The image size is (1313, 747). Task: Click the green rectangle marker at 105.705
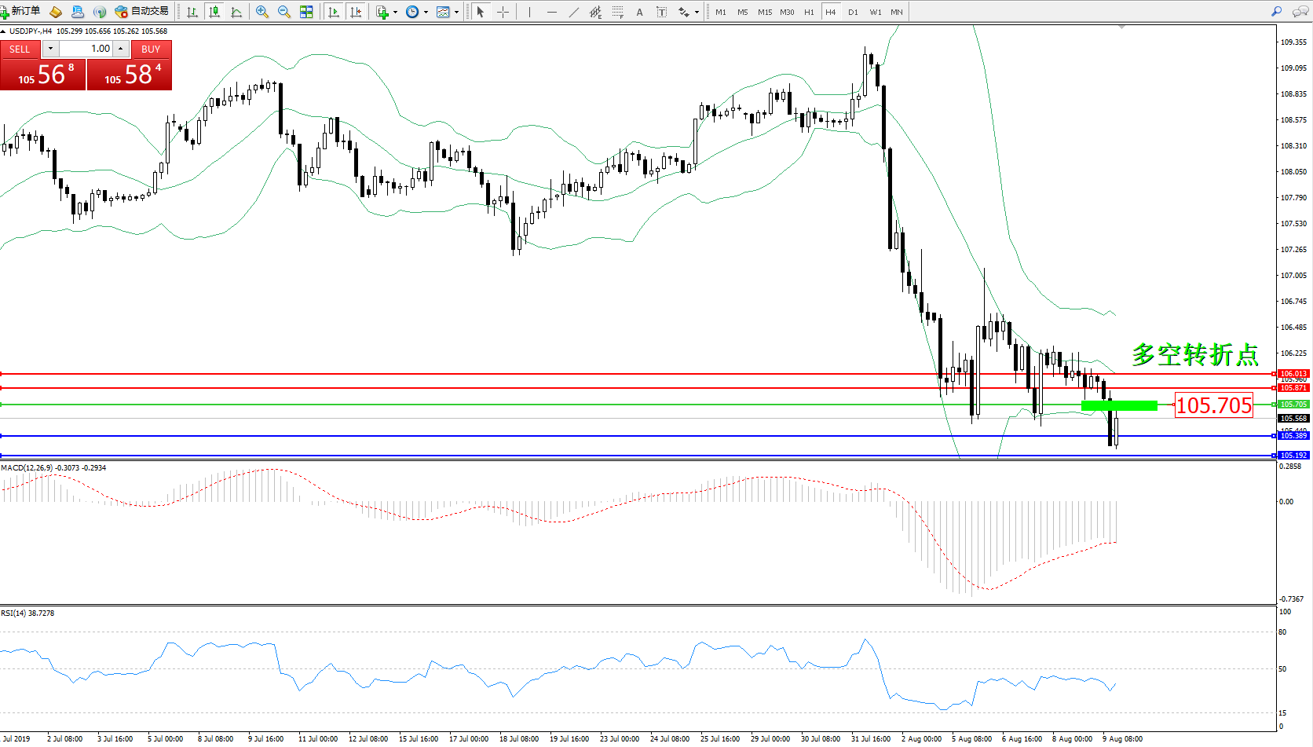(1119, 405)
